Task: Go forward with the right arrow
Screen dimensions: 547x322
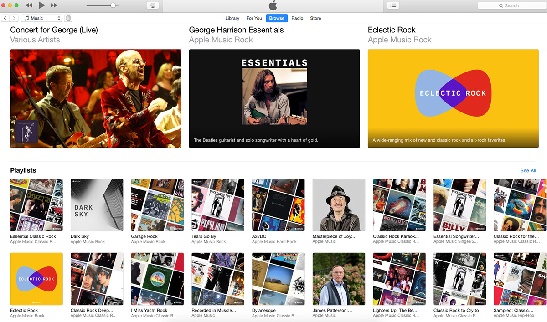Action: (14, 18)
